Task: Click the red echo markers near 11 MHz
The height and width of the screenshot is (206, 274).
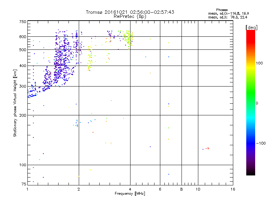Action: click(208, 148)
